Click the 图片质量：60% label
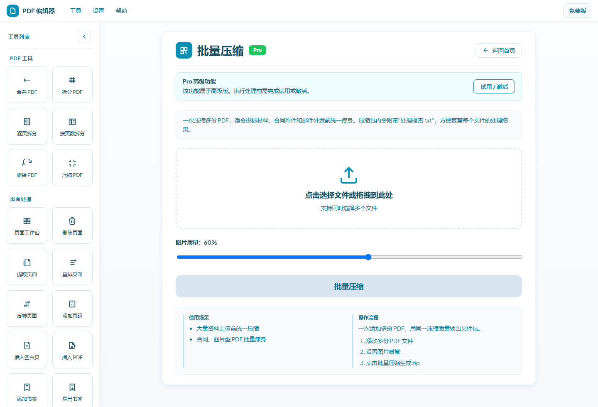Image resolution: width=598 pixels, height=407 pixels. coord(196,243)
